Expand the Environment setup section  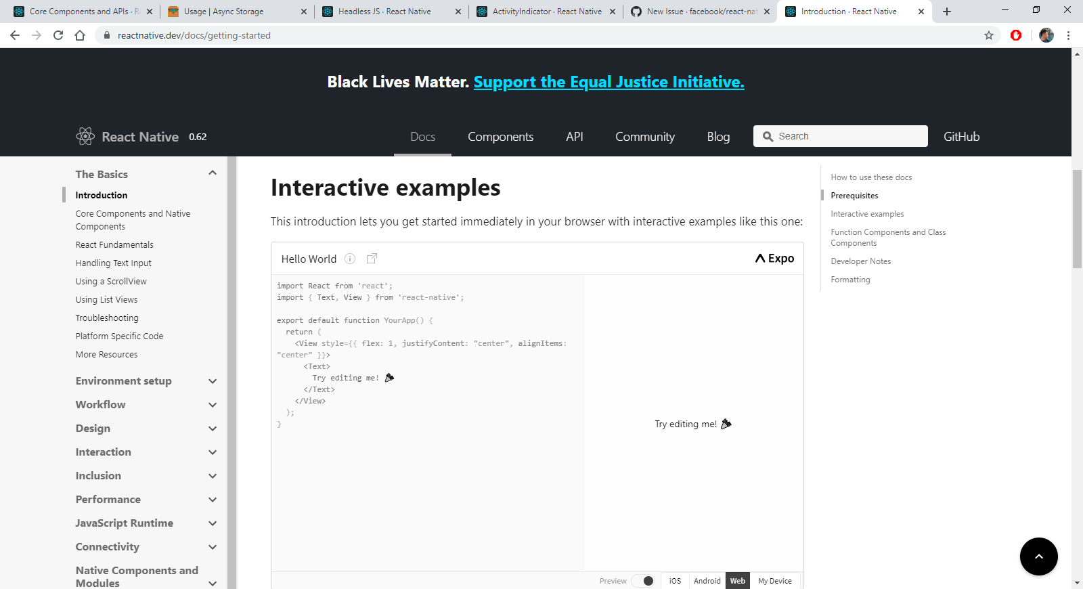213,381
